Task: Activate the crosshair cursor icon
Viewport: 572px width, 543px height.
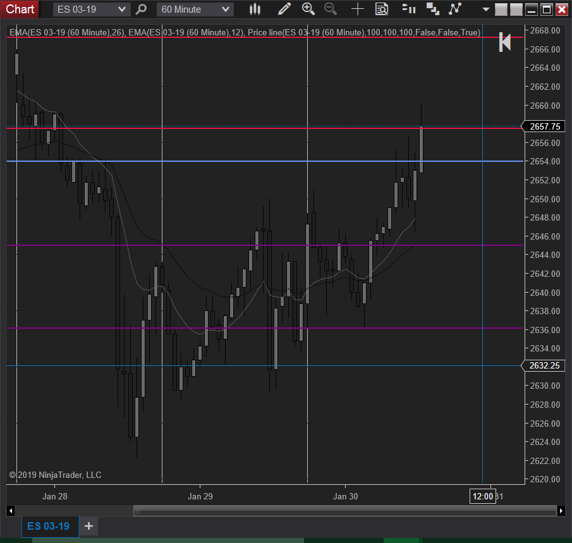Action: tap(358, 9)
